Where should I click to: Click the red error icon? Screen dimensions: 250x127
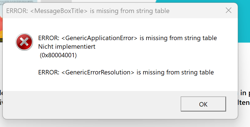(24, 42)
